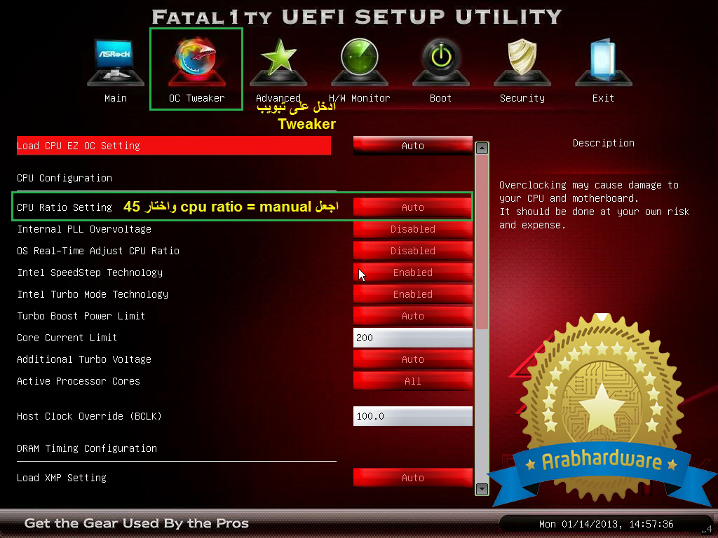Select the Load CPU EZ OC Setting row

[x=174, y=146]
